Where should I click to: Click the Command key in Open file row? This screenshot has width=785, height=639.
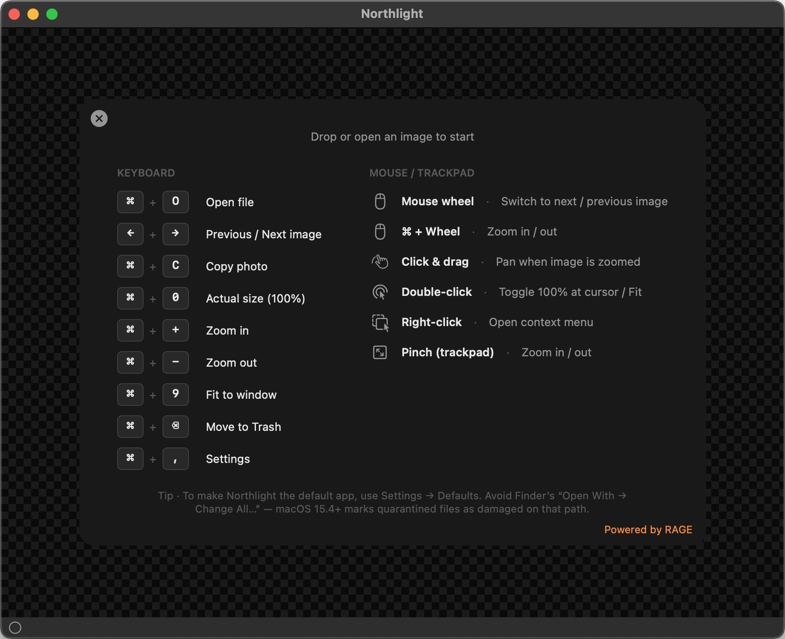tap(130, 202)
